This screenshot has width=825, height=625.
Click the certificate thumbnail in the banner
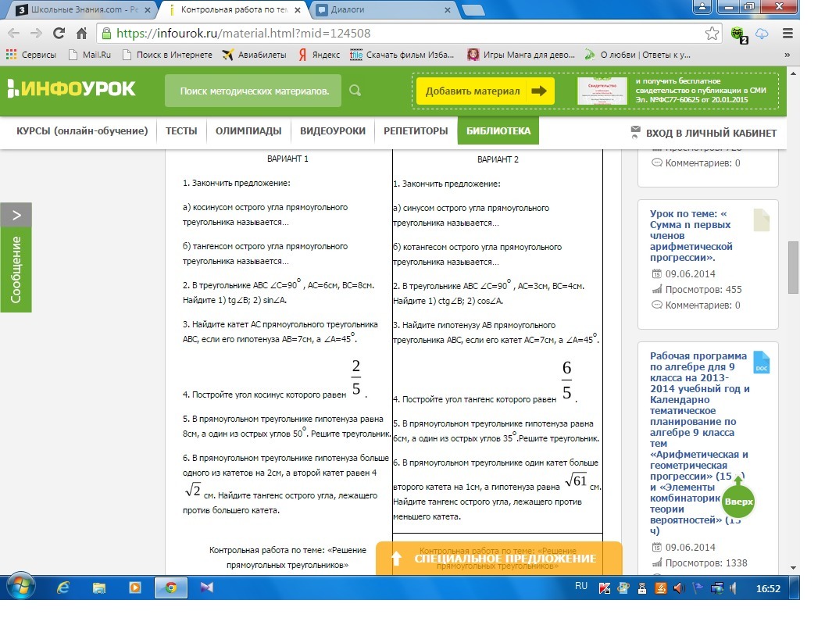point(602,91)
